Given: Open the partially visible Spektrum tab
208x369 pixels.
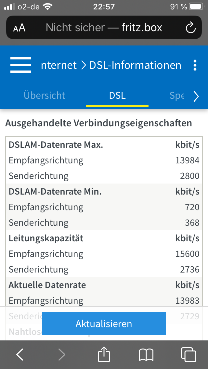Looking at the screenshot, I should pyautogui.click(x=177, y=96).
